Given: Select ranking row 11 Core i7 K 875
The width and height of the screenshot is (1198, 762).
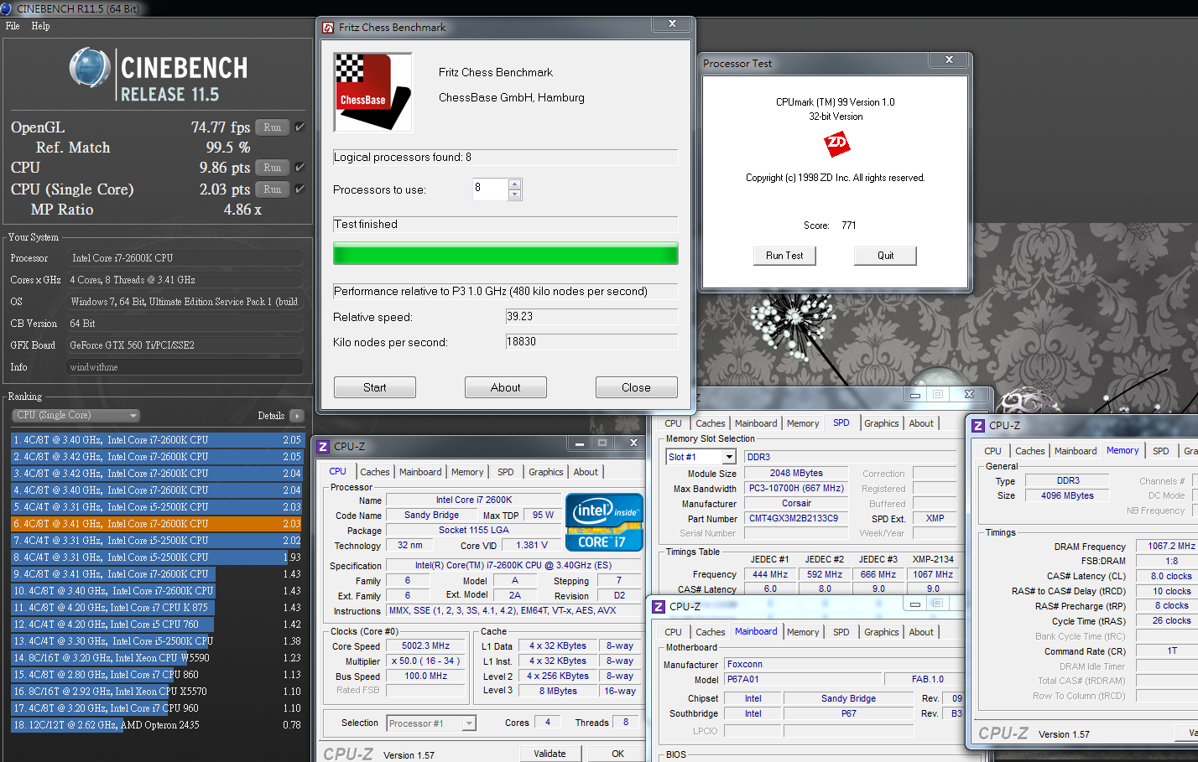Looking at the screenshot, I should pos(157,608).
